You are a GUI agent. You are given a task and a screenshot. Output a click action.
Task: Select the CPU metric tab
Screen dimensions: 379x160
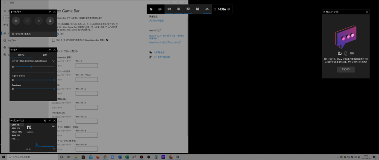click(x=17, y=125)
